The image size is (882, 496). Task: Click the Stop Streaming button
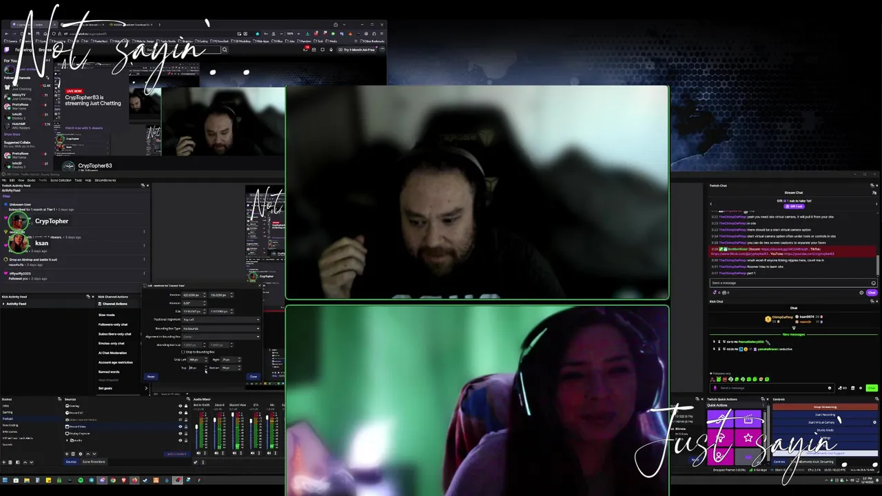click(825, 407)
